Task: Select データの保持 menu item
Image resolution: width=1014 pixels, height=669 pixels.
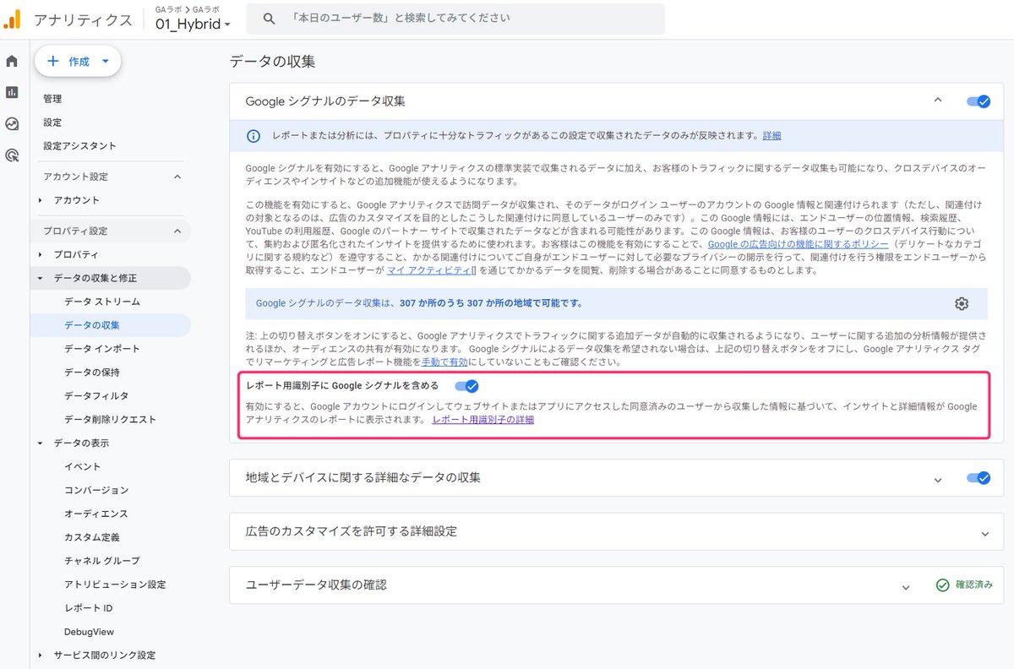Action: 92,373
